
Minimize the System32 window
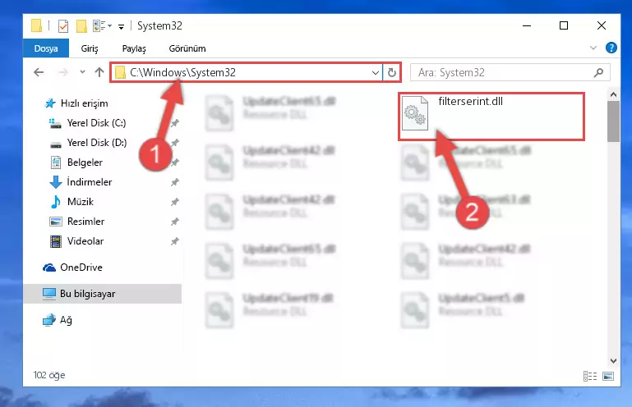(527, 25)
